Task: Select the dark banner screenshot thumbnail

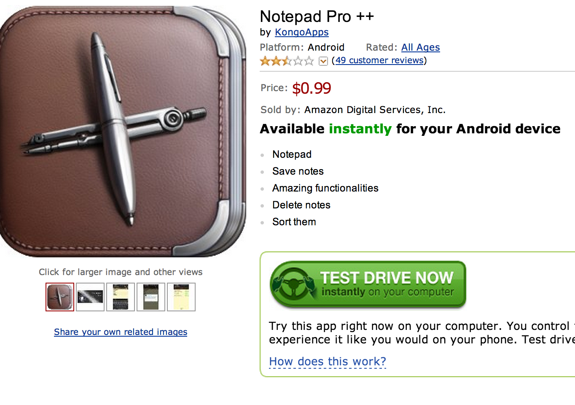Action: [90, 297]
